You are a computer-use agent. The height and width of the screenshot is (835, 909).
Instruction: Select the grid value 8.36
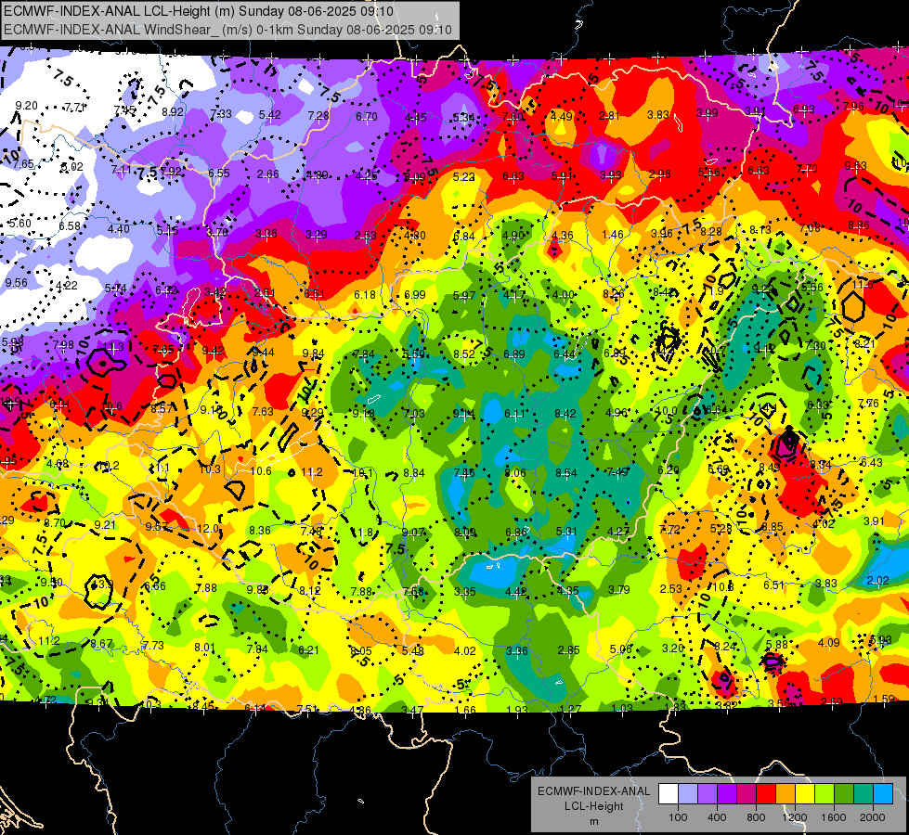[x=260, y=530]
